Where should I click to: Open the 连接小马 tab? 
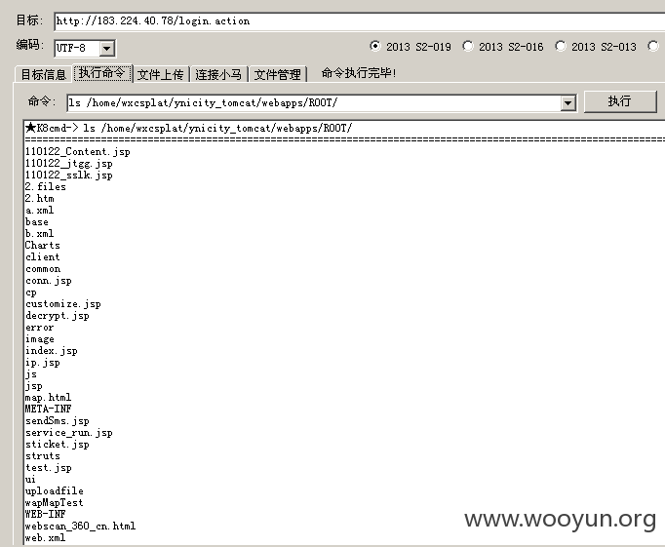pos(218,75)
